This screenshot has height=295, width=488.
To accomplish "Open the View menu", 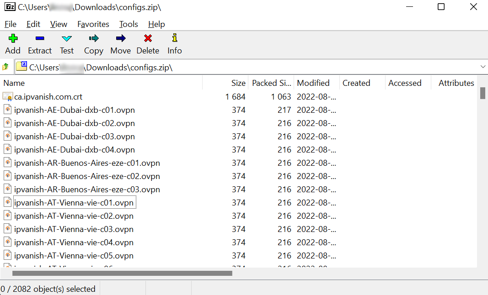I will pyautogui.click(x=59, y=24).
